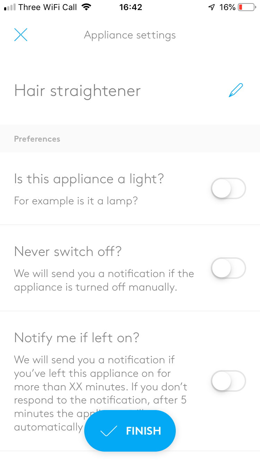Select the "Hair straightener" appliance name
This screenshot has height=462, width=260.
tap(77, 91)
